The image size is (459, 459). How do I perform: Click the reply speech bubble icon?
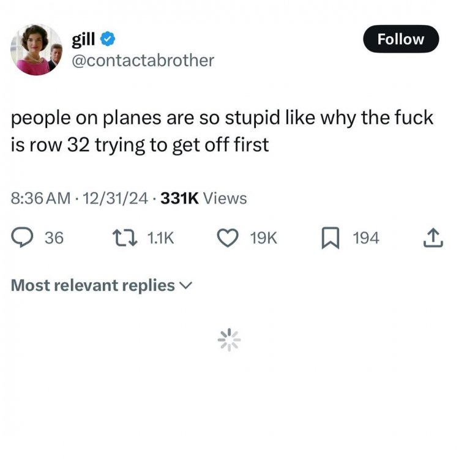[x=24, y=237]
